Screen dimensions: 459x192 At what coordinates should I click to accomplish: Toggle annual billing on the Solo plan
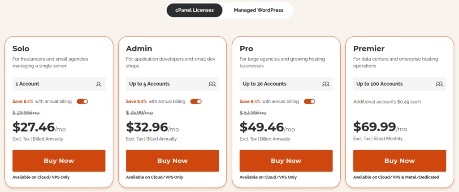point(82,101)
